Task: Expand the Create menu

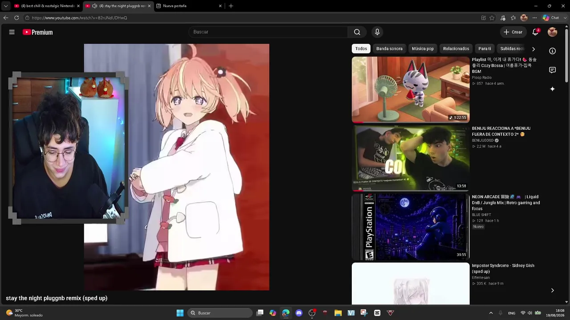Action: click(x=513, y=32)
